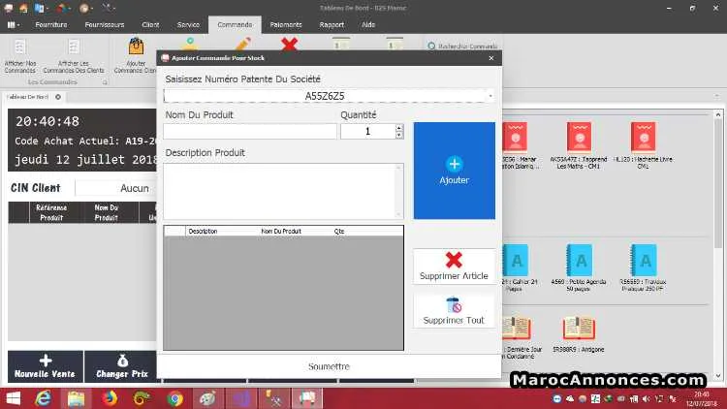Open the Rapport ribbon tab

332,24
